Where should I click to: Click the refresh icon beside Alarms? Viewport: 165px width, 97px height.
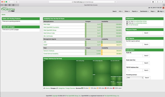pos(44,88)
